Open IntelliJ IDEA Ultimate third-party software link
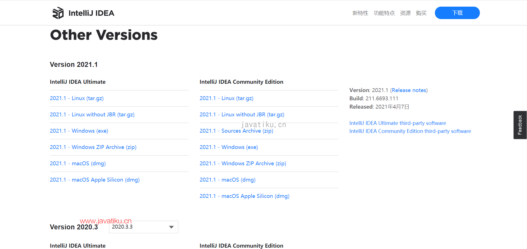The width and height of the screenshot is (527, 249). tap(398, 123)
